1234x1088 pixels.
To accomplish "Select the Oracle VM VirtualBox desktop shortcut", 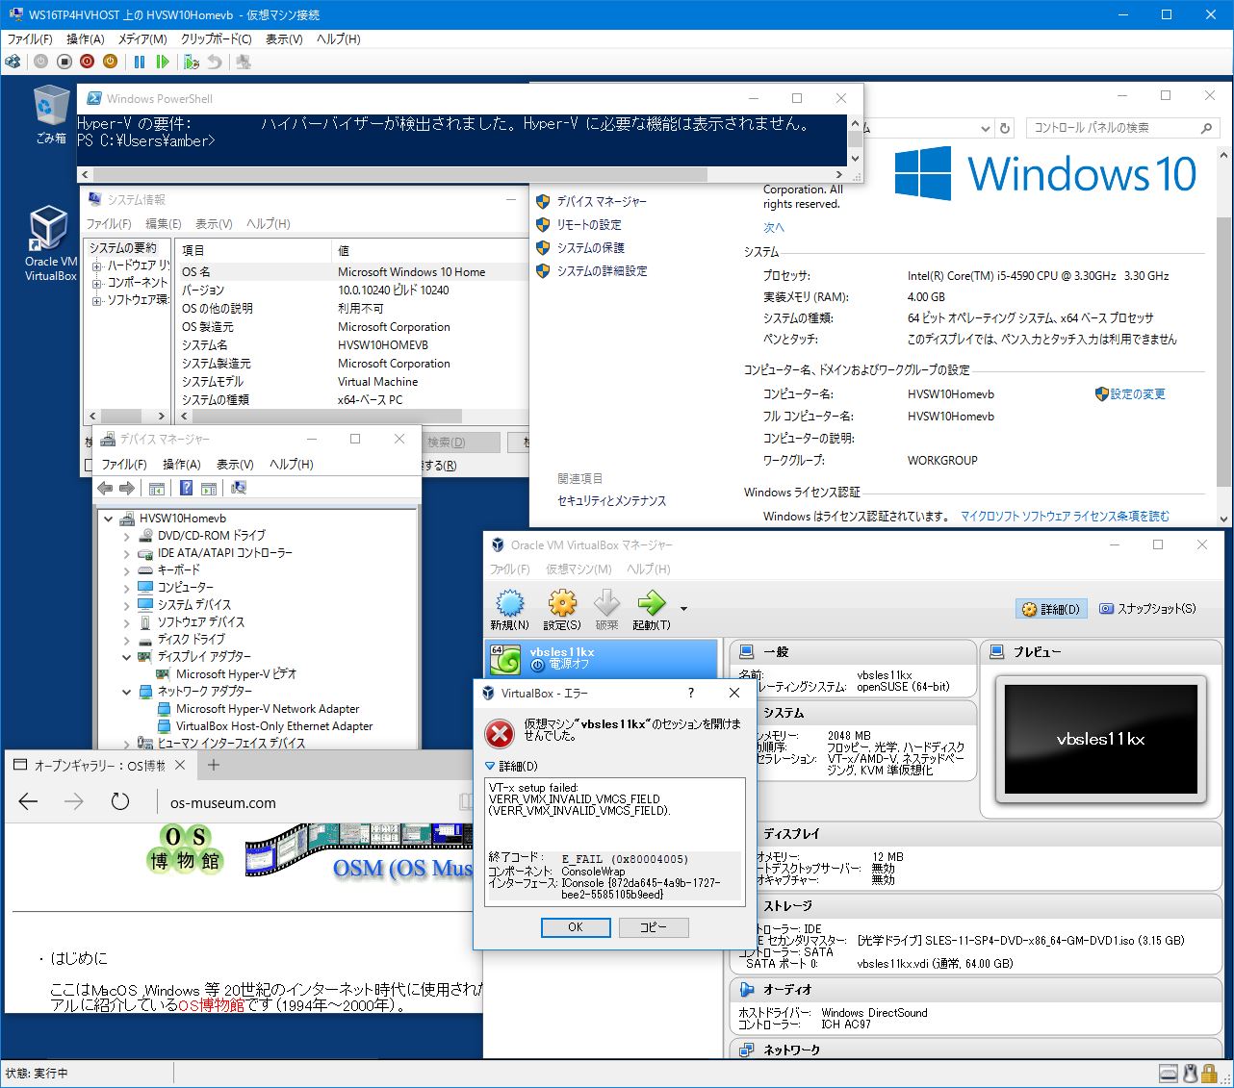I will click(x=51, y=244).
